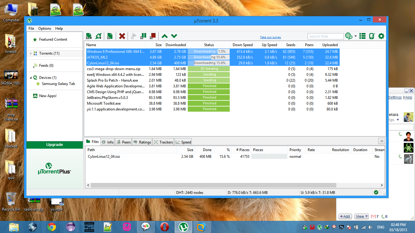Click the Start Torrent play icon
The height and width of the screenshot is (233, 415).
coord(134,36)
